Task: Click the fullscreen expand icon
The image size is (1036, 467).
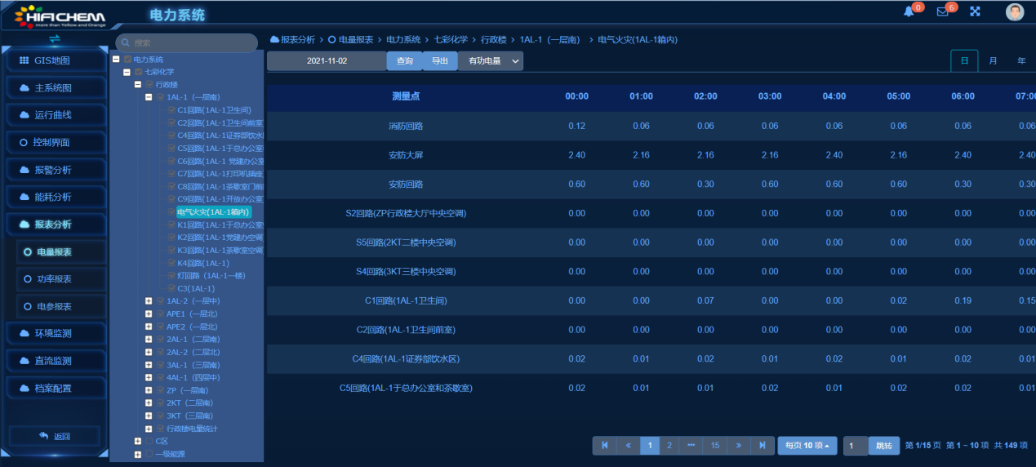Action: click(x=975, y=11)
